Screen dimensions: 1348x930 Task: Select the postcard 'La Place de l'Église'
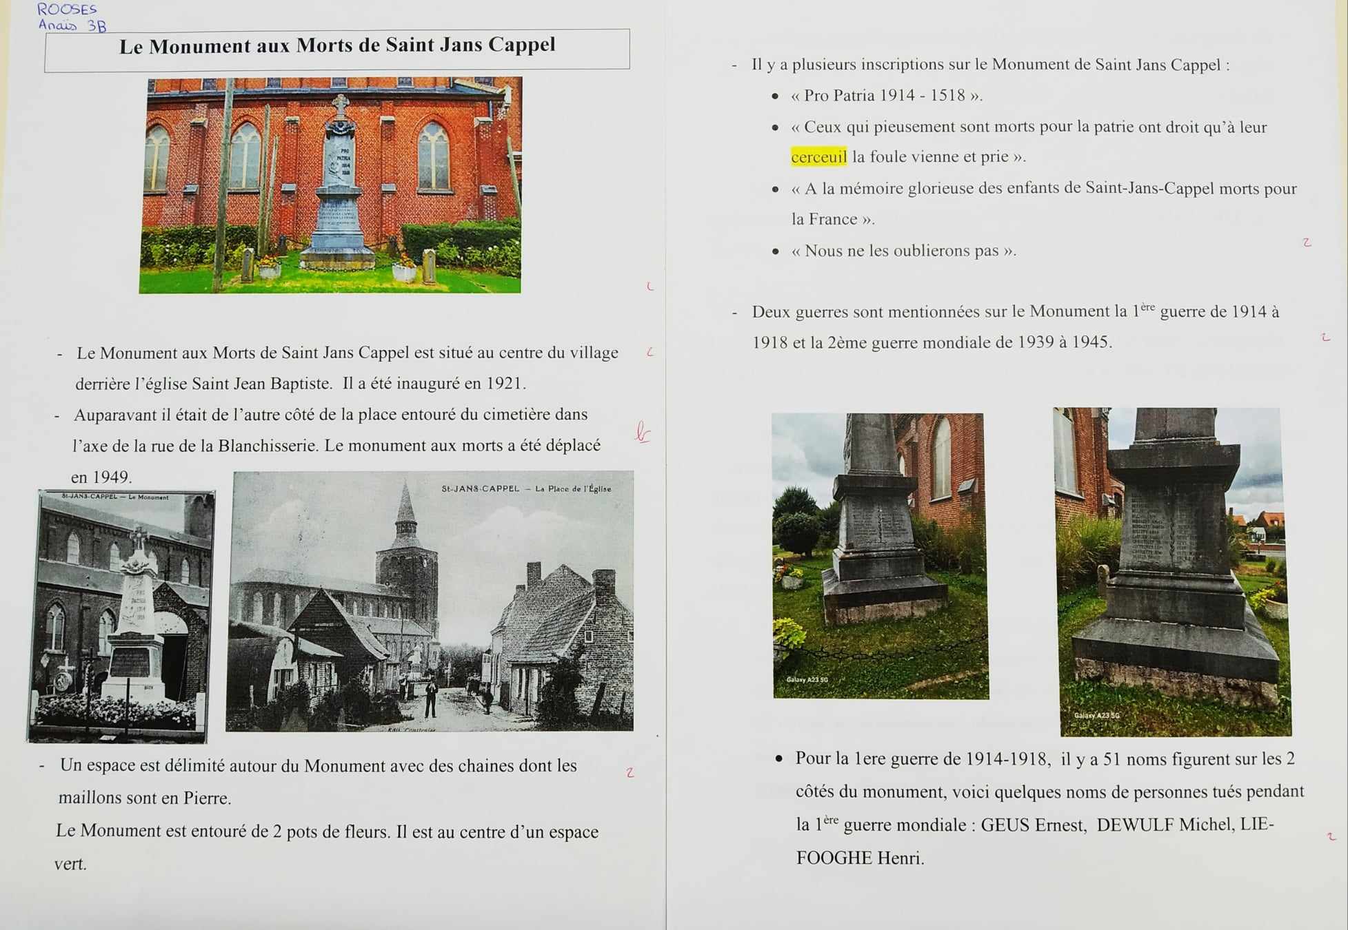[x=430, y=601]
